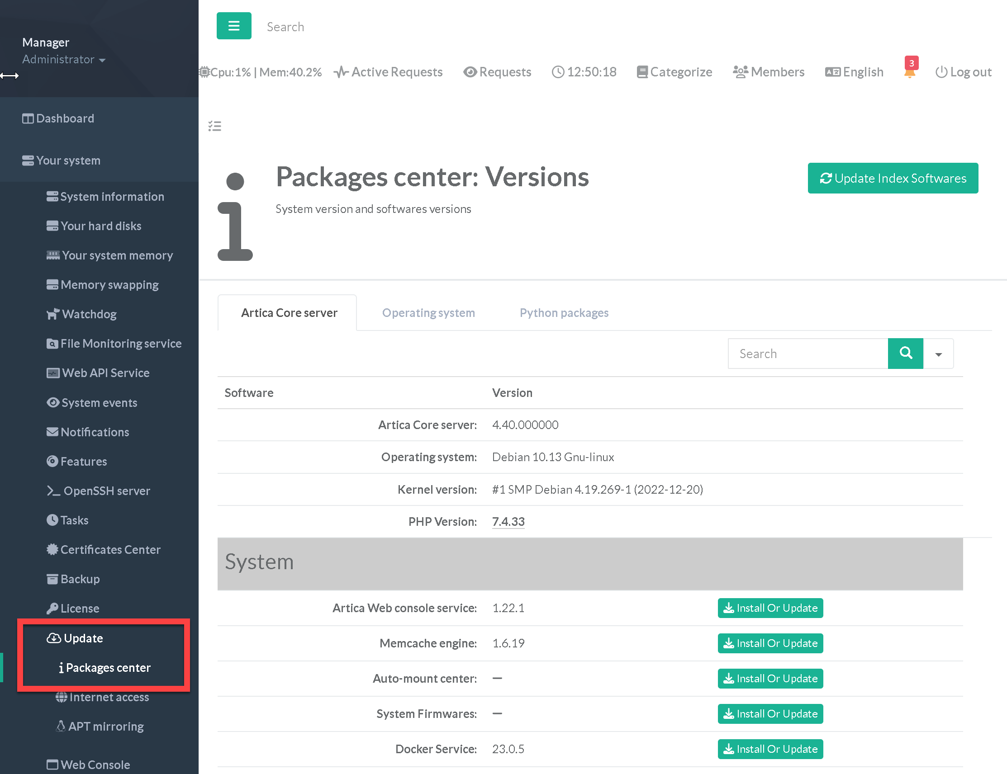Toggle the green hamburger sidebar button

234,26
